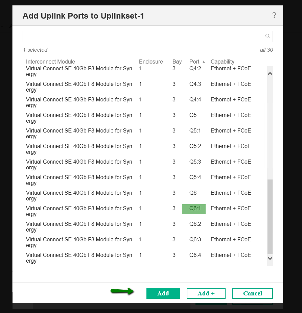The height and width of the screenshot is (313, 302).
Task: Sort by the Bay column header
Action: click(177, 62)
